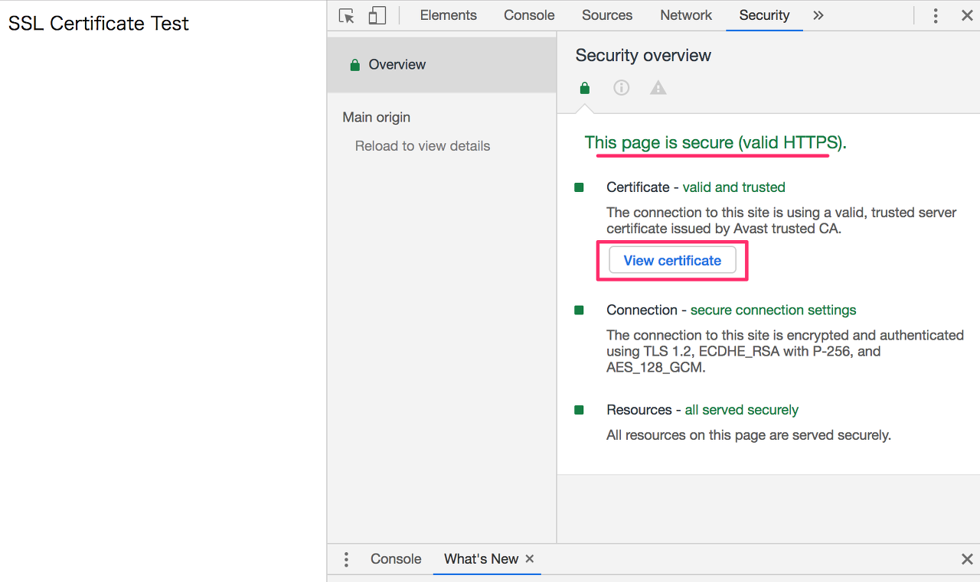Close the DevTools panel
Viewport: 980px width, 582px height.
click(x=967, y=15)
